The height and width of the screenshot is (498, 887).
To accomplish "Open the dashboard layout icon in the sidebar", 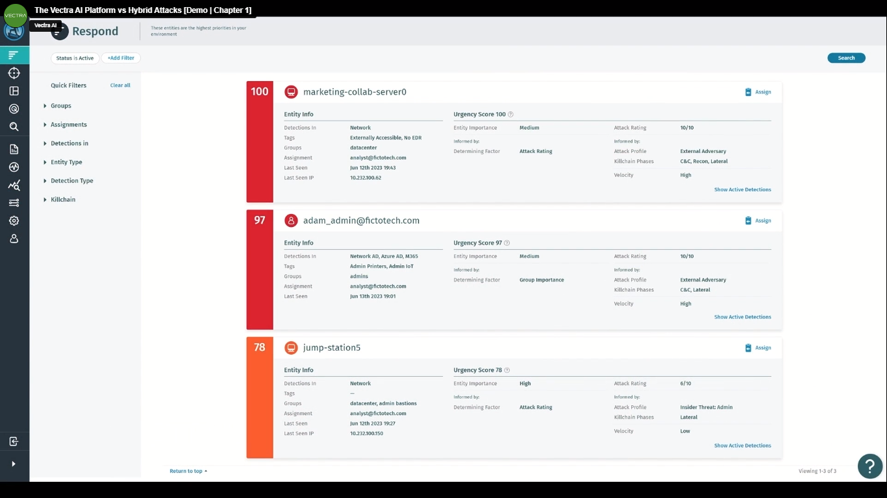I will (14, 91).
